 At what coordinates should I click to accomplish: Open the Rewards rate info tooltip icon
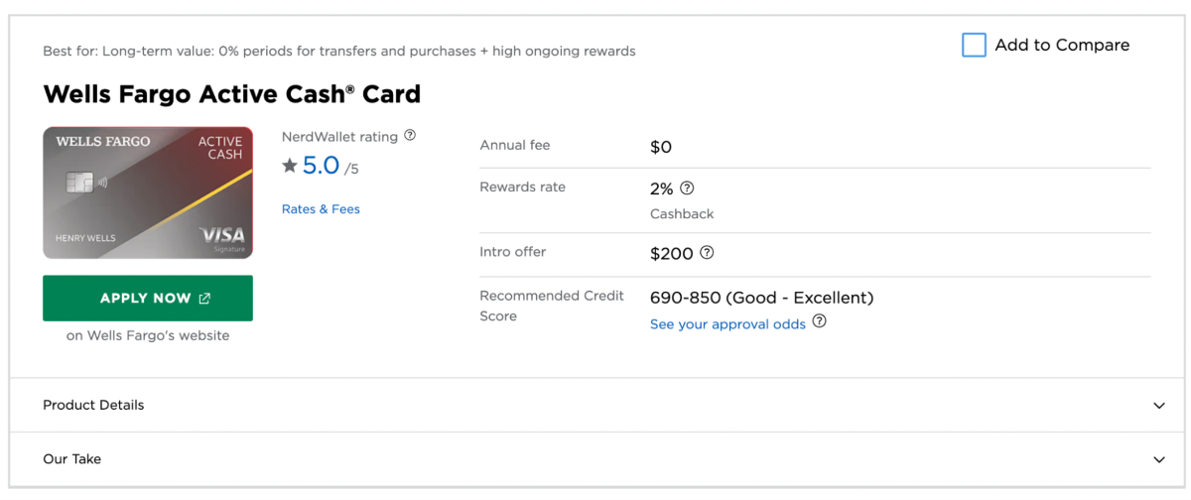(x=687, y=187)
